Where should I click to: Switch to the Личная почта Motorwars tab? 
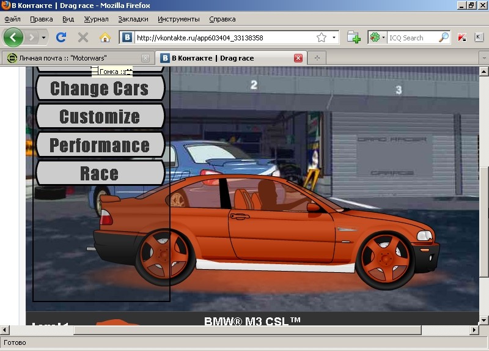point(78,58)
